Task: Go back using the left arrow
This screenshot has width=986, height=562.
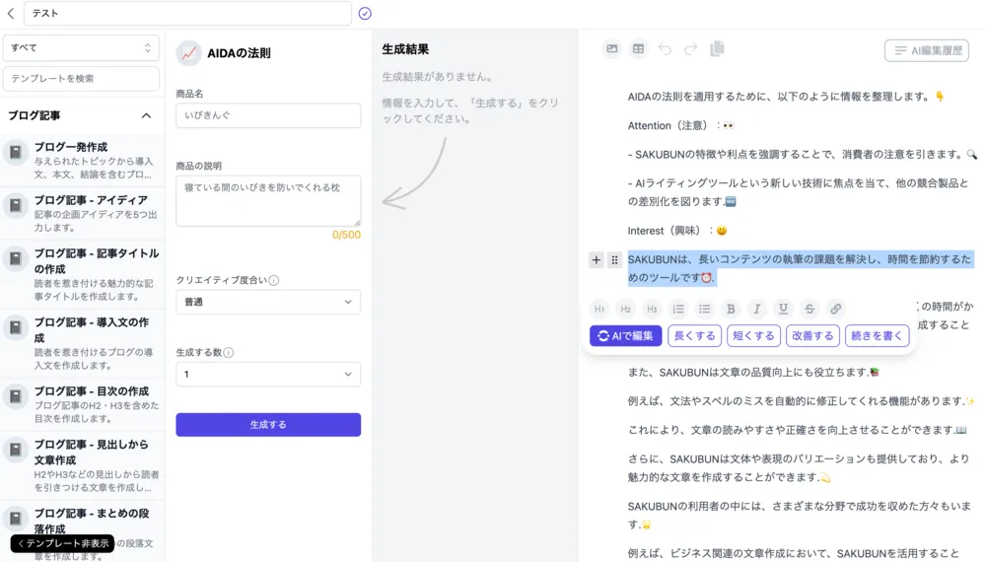Action: pos(11,13)
